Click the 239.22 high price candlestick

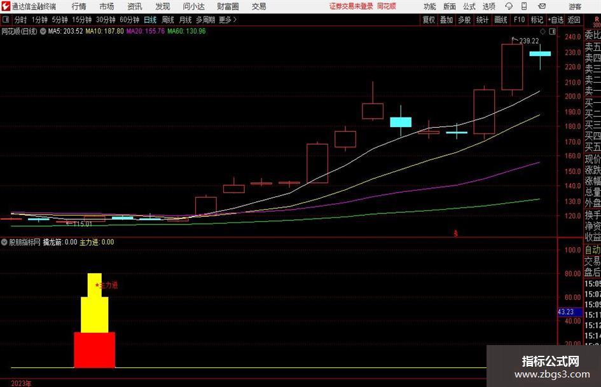(512, 67)
